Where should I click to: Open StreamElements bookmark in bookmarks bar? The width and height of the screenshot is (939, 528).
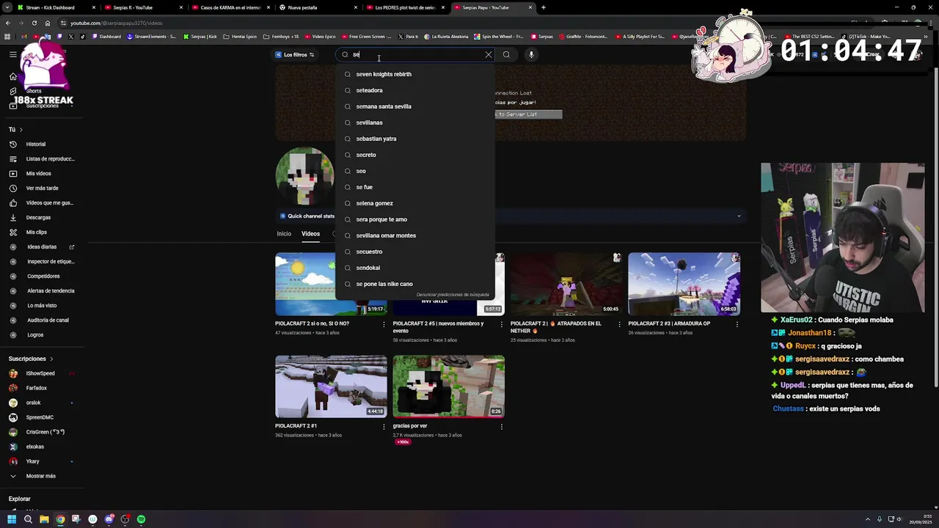(152, 37)
